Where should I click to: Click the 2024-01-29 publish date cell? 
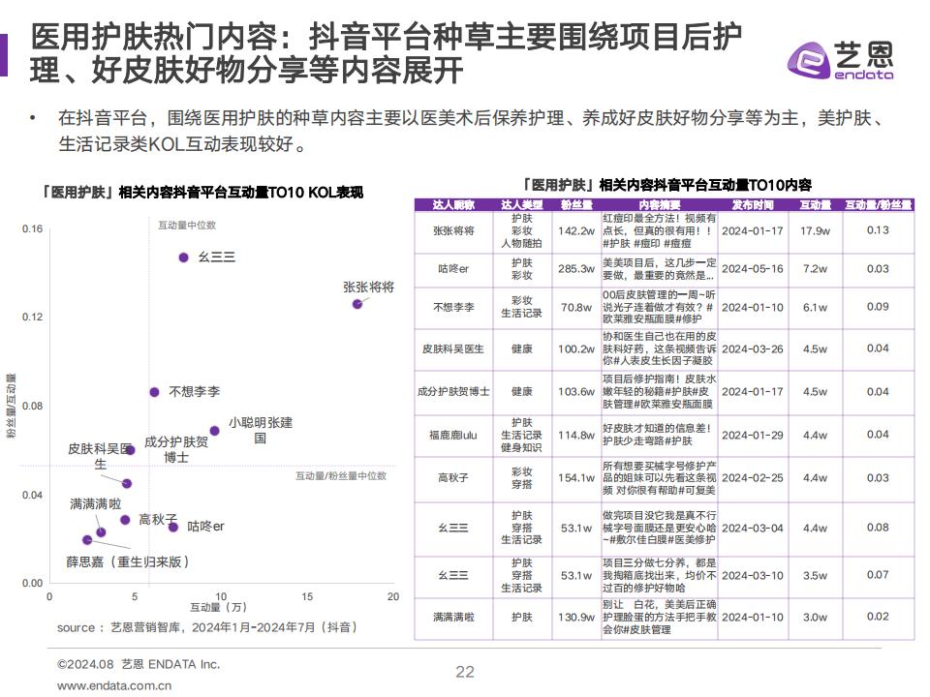pyautogui.click(x=753, y=435)
